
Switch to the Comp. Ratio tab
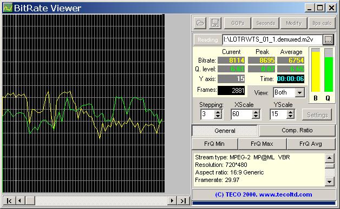(x=297, y=130)
